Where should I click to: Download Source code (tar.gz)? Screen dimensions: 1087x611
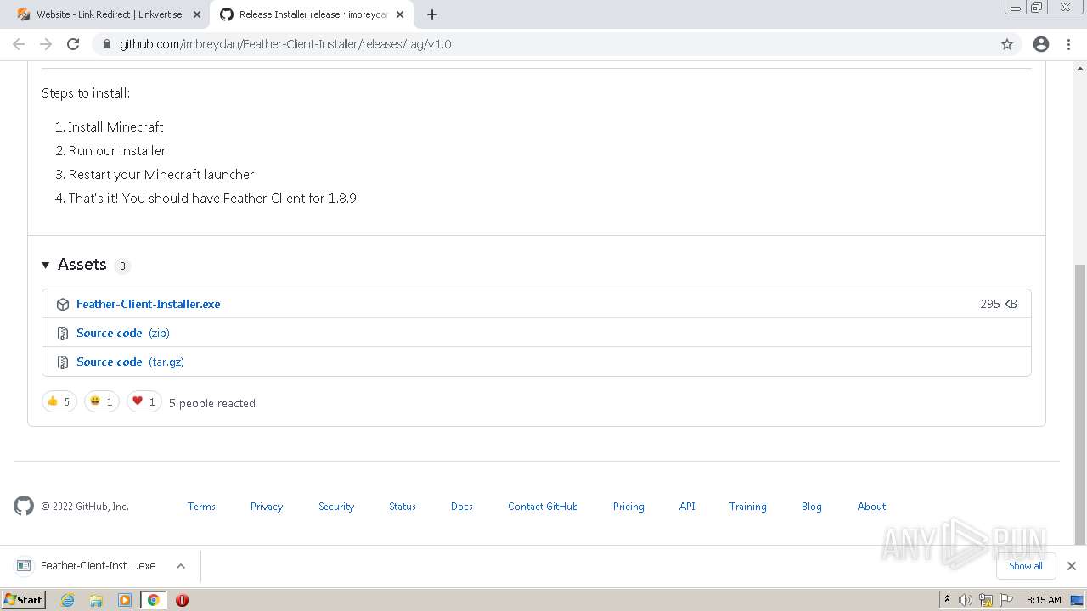point(130,362)
